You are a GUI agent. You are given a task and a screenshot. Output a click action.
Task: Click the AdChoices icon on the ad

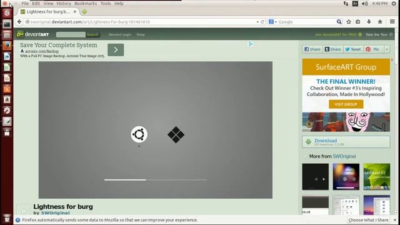tap(251, 44)
